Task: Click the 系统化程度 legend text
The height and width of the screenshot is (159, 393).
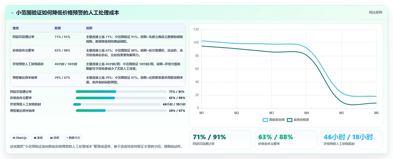Action: tap(301, 120)
